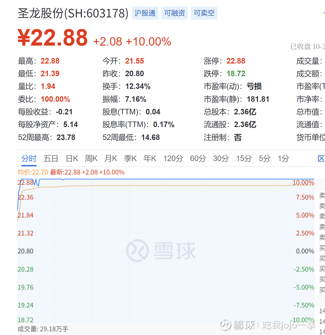
Task: Click the 股息(TTM) value 0.04
Action: [x=153, y=112]
